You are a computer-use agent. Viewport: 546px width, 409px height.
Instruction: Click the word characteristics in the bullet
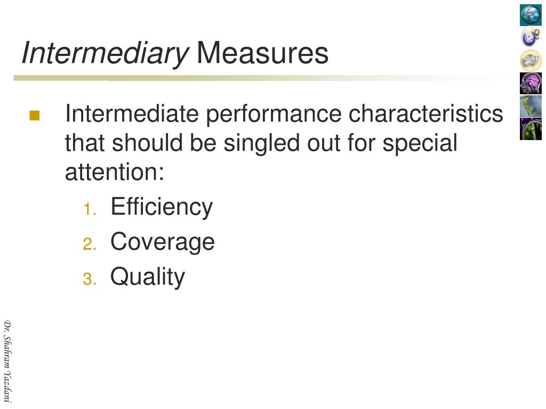click(x=426, y=114)
